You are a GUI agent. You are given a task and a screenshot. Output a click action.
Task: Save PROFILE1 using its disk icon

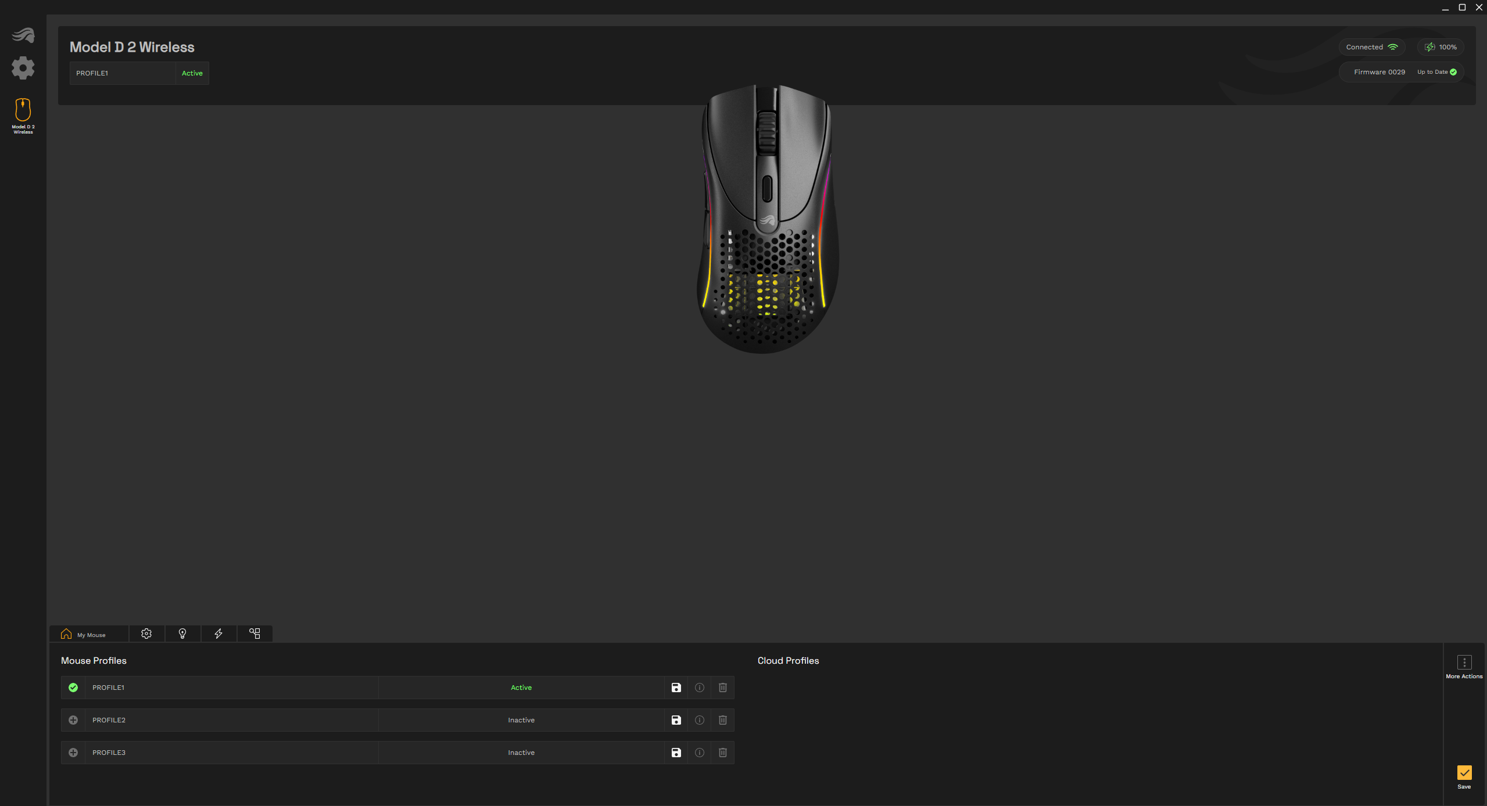676,688
